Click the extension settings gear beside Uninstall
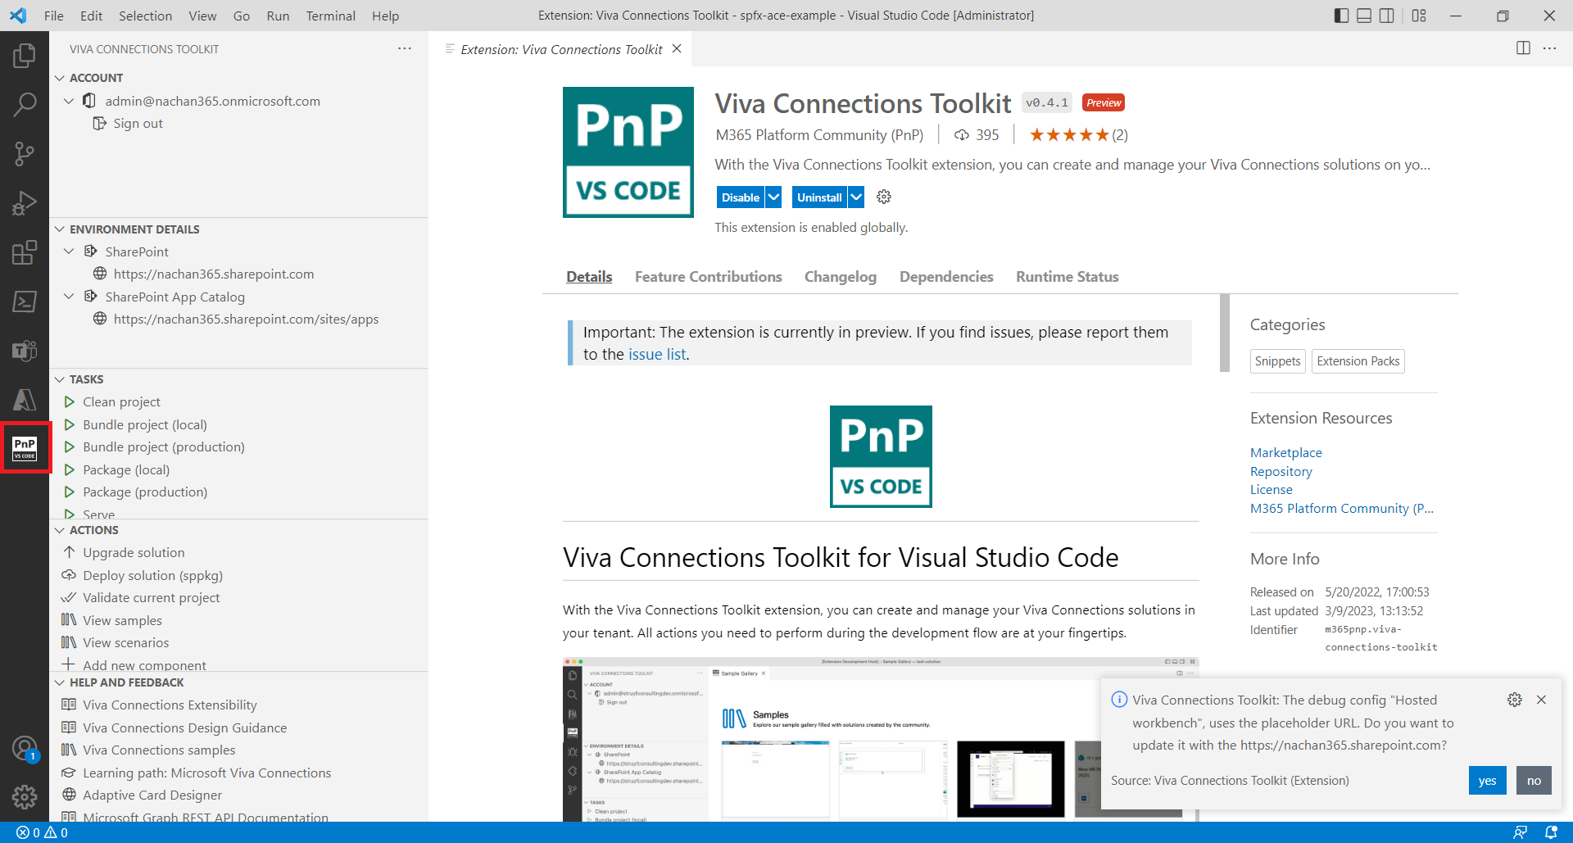 pyautogui.click(x=883, y=197)
